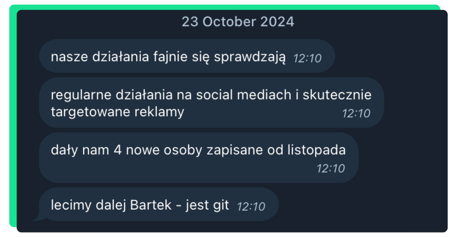
Task: Click the words targetowane reklamy
Action: [x=117, y=112]
